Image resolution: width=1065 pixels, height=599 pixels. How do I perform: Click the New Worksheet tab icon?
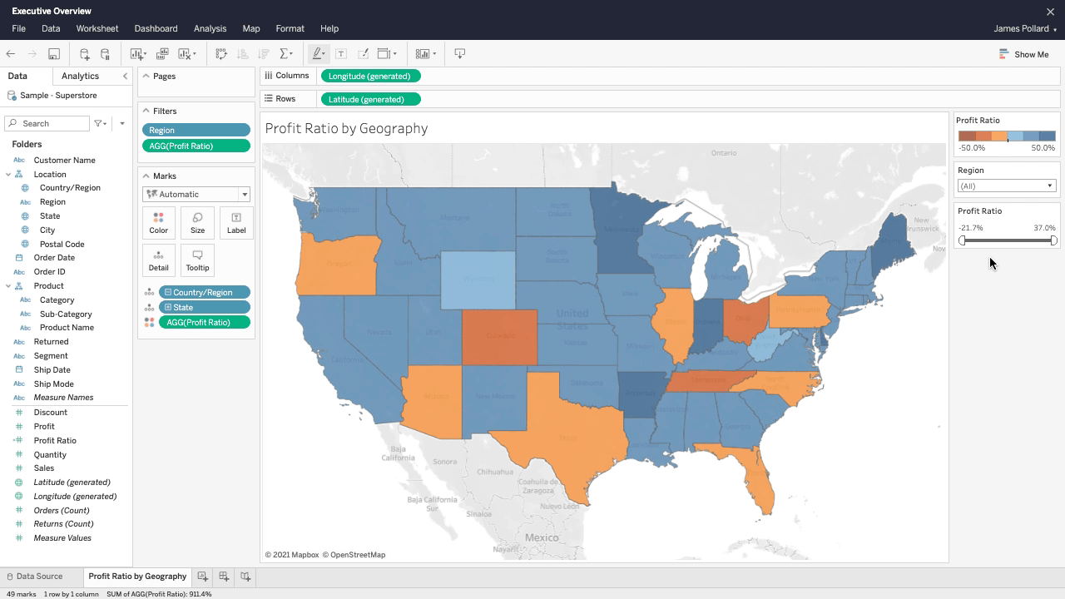point(202,577)
